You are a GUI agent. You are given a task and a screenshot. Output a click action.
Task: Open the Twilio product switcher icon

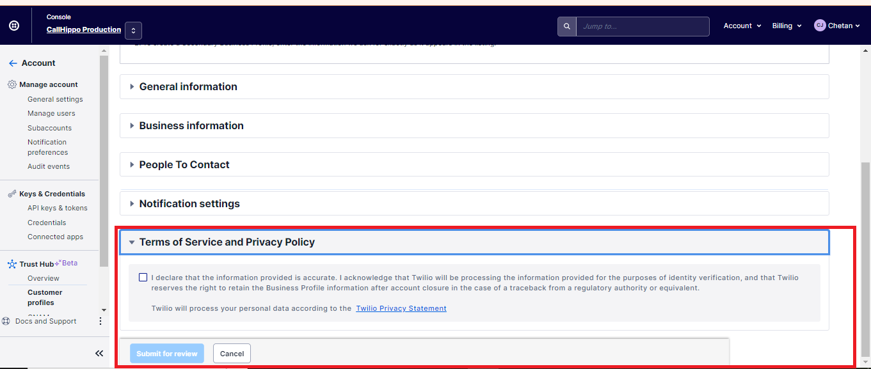tap(14, 26)
